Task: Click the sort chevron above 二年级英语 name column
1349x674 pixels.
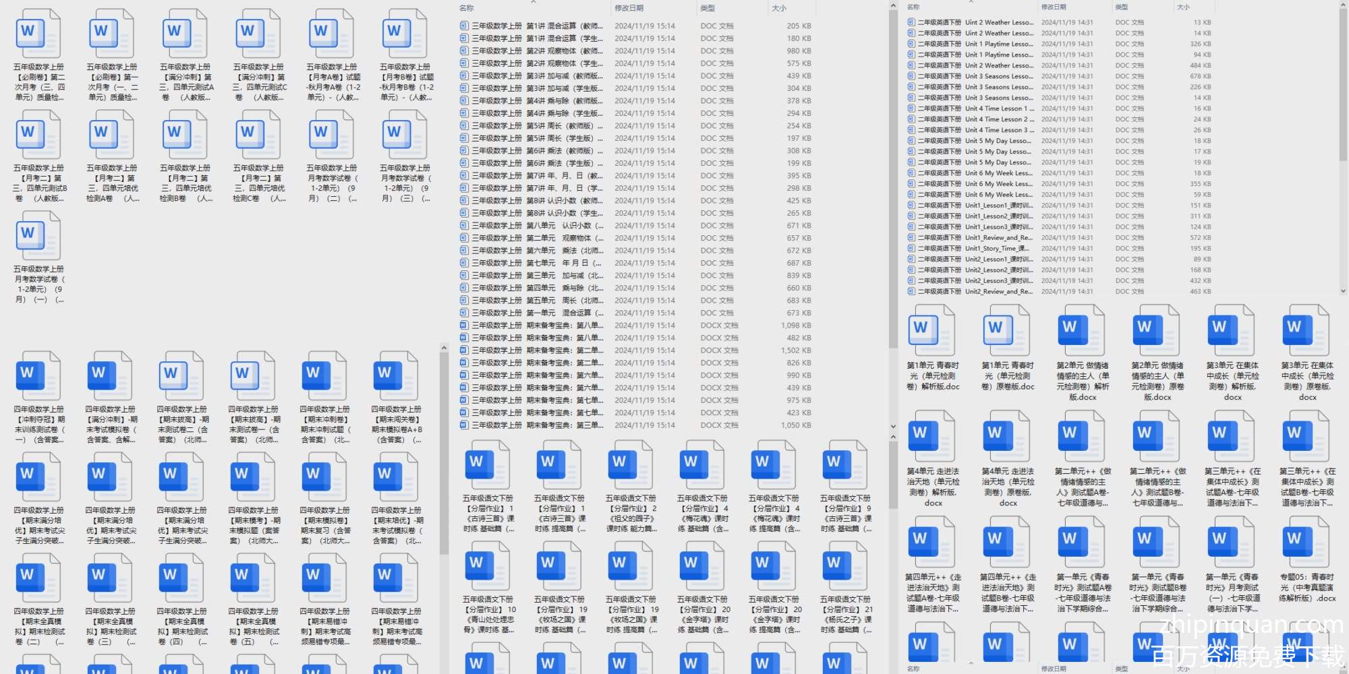Action: pos(971,2)
